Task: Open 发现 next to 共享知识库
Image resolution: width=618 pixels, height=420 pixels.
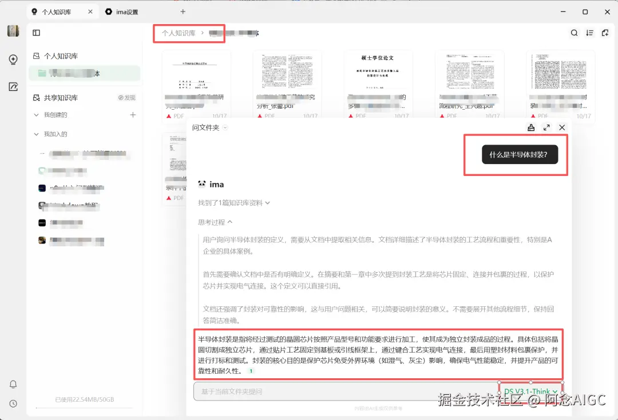Action: [x=129, y=97]
